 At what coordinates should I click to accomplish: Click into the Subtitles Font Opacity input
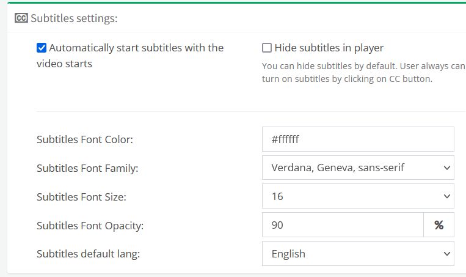(x=342, y=225)
